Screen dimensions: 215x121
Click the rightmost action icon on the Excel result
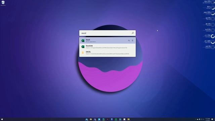pyautogui.click(x=132, y=41)
